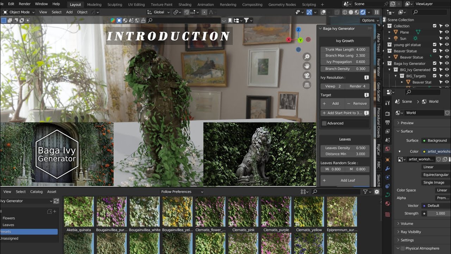Select material preview viewport shading
The height and width of the screenshot is (254, 451).
click(x=357, y=12)
